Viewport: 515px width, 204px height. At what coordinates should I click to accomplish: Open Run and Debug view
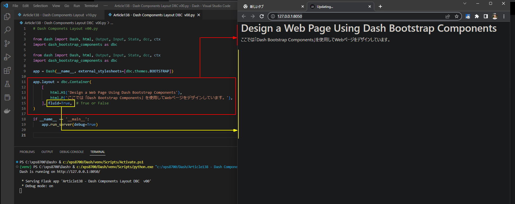[7, 57]
